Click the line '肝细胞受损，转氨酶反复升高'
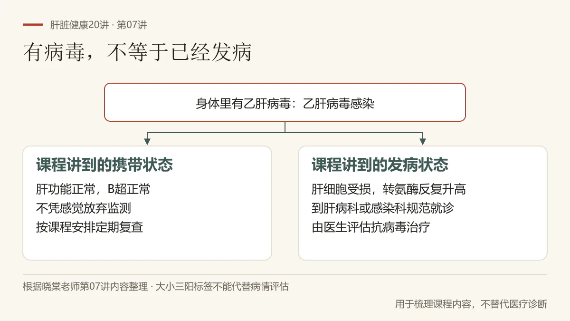570x321 pixels. pyautogui.click(x=389, y=189)
